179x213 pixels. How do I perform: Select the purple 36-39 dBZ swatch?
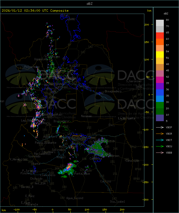pos(160,86)
